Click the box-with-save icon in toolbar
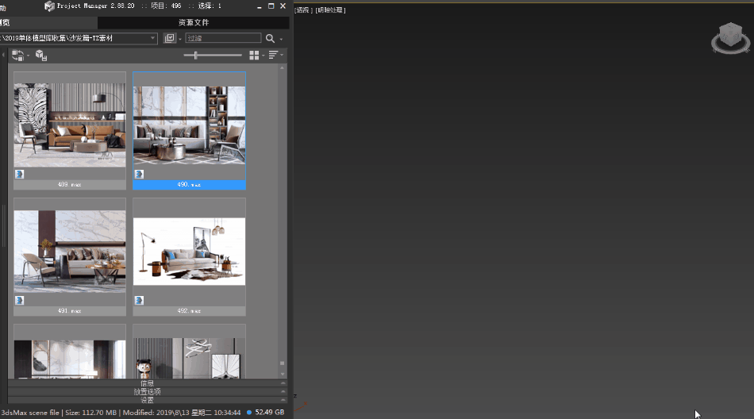 tap(41, 56)
